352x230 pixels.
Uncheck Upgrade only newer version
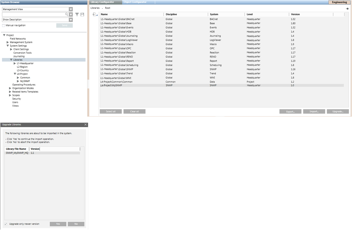pos(6,224)
